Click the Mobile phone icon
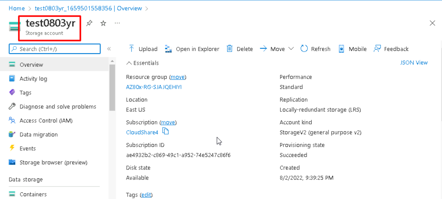 pos(341,48)
